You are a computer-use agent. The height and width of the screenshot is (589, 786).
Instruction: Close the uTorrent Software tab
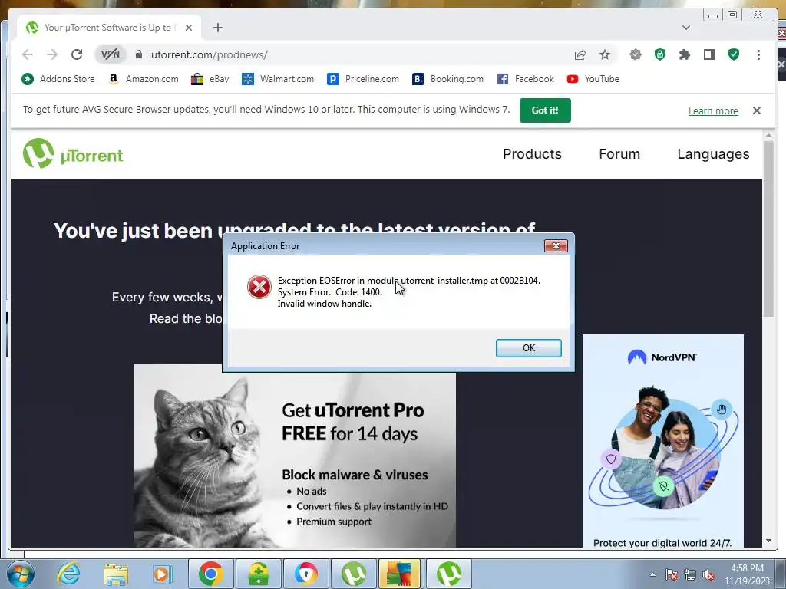tap(189, 28)
